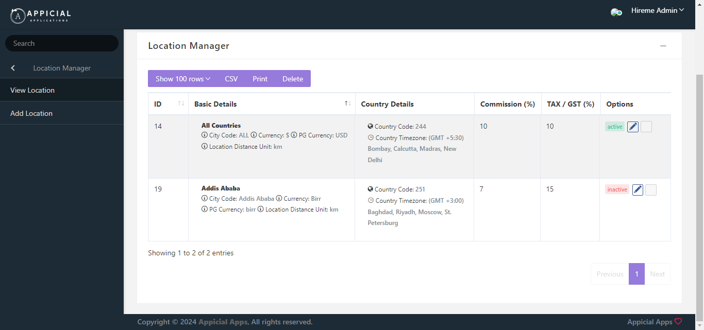Collapse the Location Manager panel

663,46
